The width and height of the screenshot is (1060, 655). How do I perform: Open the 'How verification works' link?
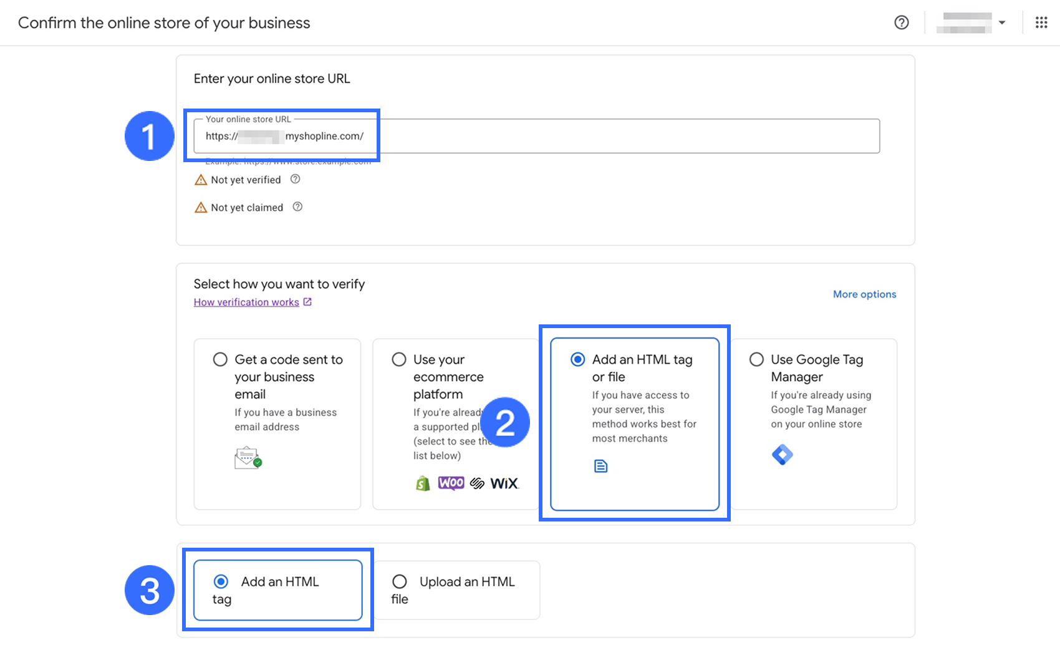[x=247, y=302]
